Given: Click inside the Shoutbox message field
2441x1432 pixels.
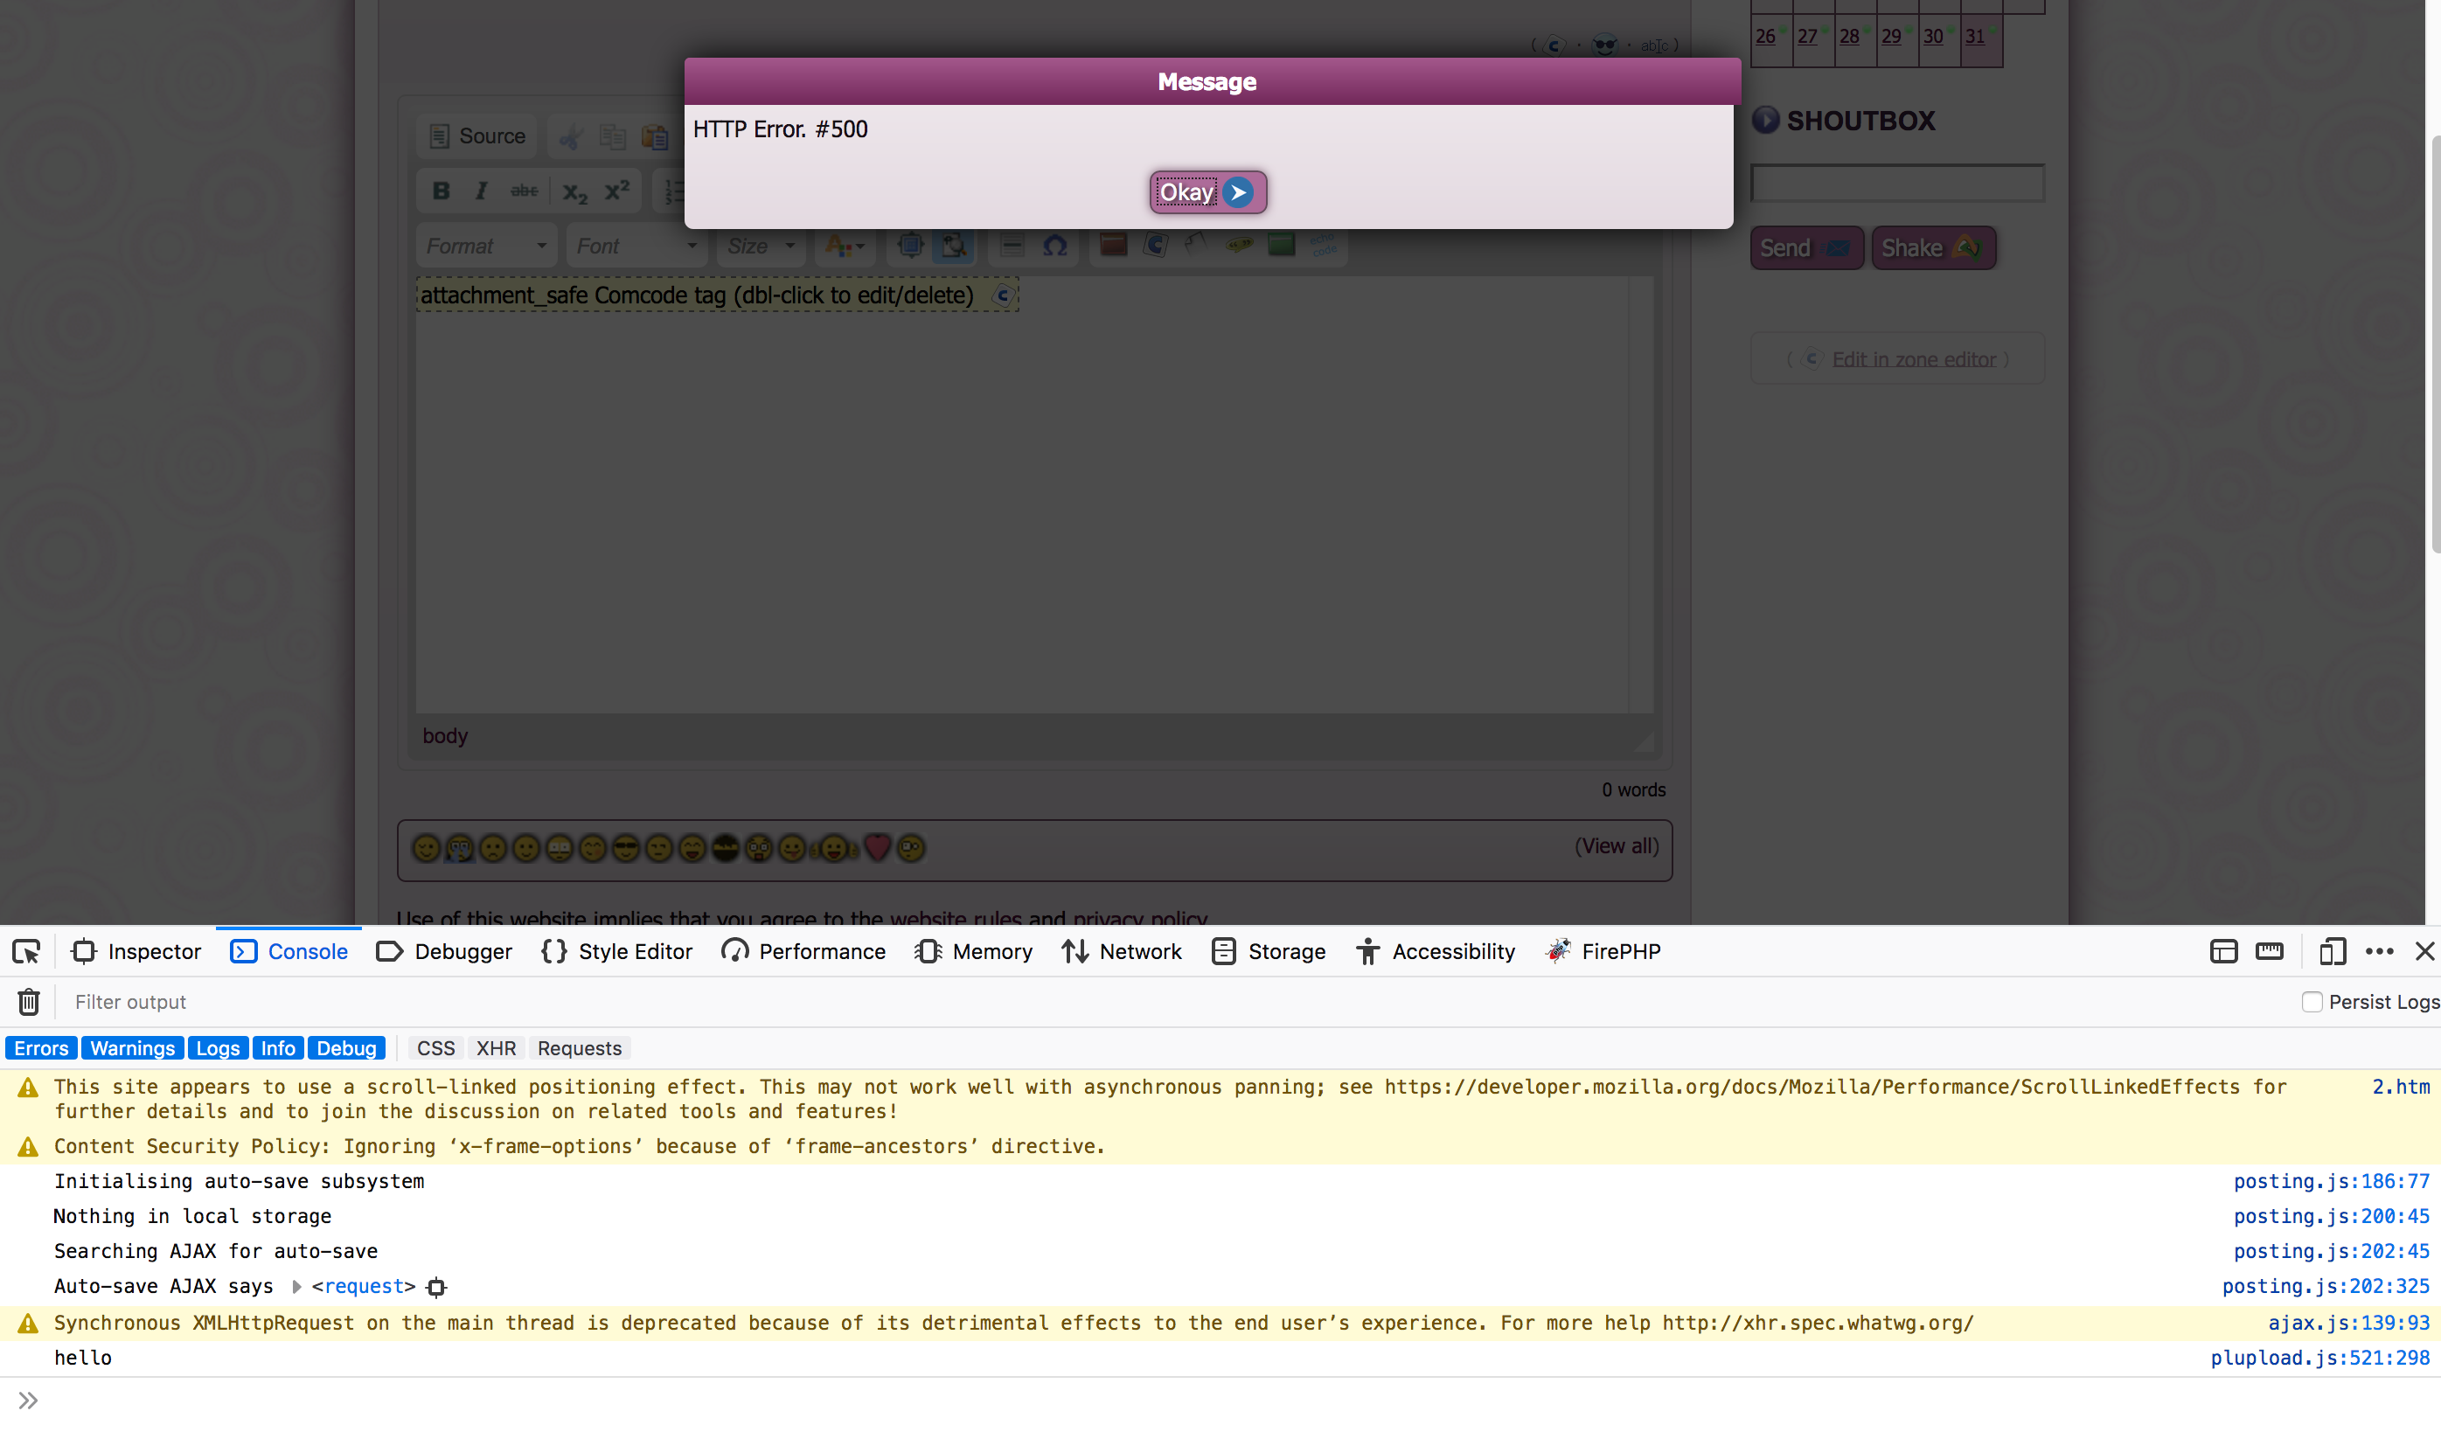Looking at the screenshot, I should (1896, 182).
